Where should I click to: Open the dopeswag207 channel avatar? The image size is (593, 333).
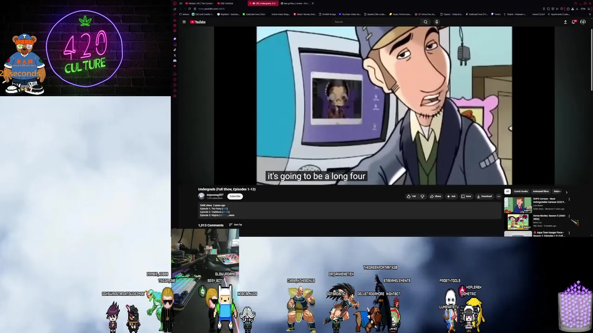coord(201,196)
